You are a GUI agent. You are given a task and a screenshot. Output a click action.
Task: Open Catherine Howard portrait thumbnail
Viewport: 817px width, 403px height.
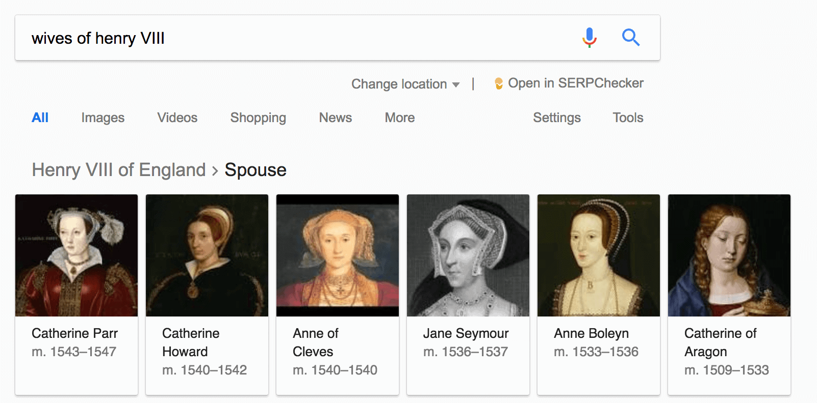[207, 255]
